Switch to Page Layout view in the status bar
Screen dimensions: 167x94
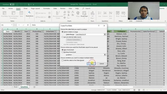click(x=139, y=90)
